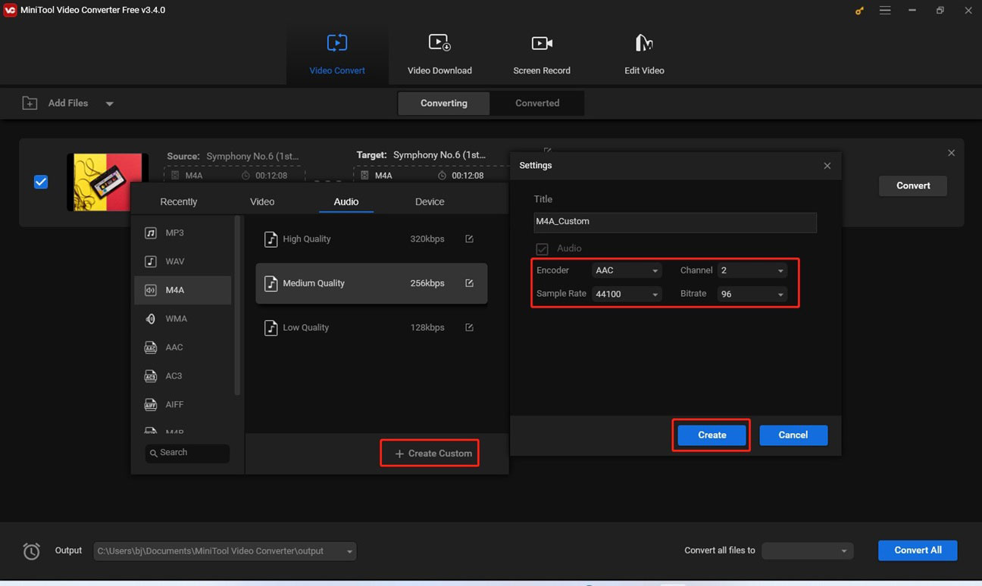
Task: Open the Convert all files to dropdown
Action: pyautogui.click(x=808, y=550)
